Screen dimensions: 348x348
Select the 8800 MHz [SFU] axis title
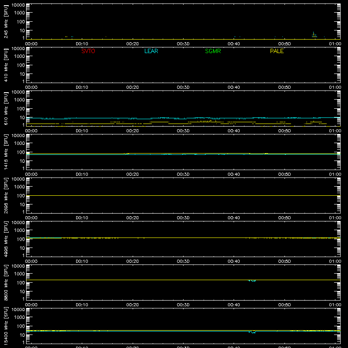pos(6,282)
